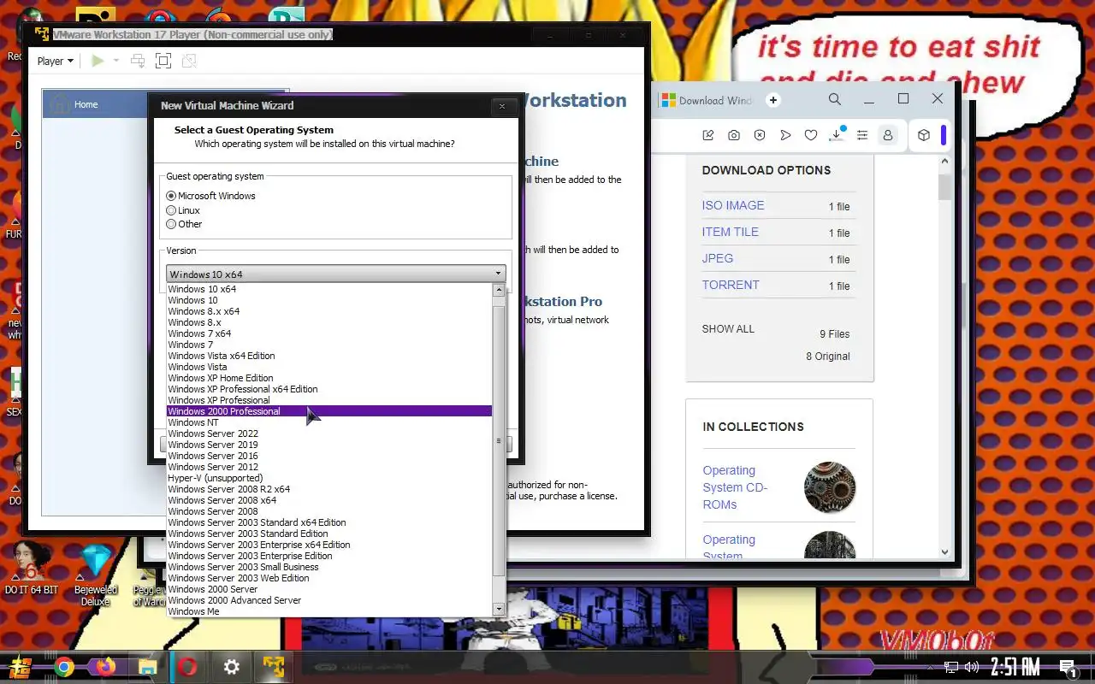Open the browser tab search magnifier icon
This screenshot has height=684, width=1095.
click(835, 99)
